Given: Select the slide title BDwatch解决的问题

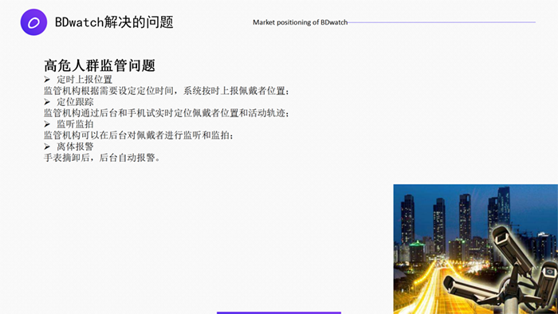Looking at the screenshot, I should click(114, 22).
